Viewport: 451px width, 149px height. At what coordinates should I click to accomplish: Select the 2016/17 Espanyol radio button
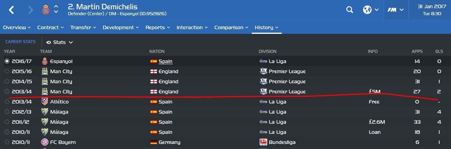pos(7,61)
